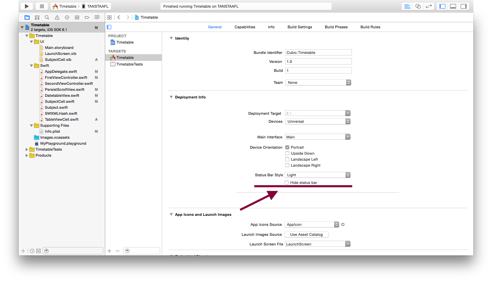Switch to the Build Phases tab
The image size is (492, 282).
pos(336,27)
